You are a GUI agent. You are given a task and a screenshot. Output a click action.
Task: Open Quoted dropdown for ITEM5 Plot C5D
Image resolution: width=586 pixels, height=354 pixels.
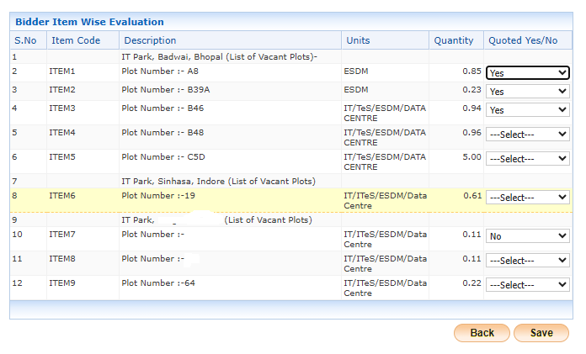[527, 159]
